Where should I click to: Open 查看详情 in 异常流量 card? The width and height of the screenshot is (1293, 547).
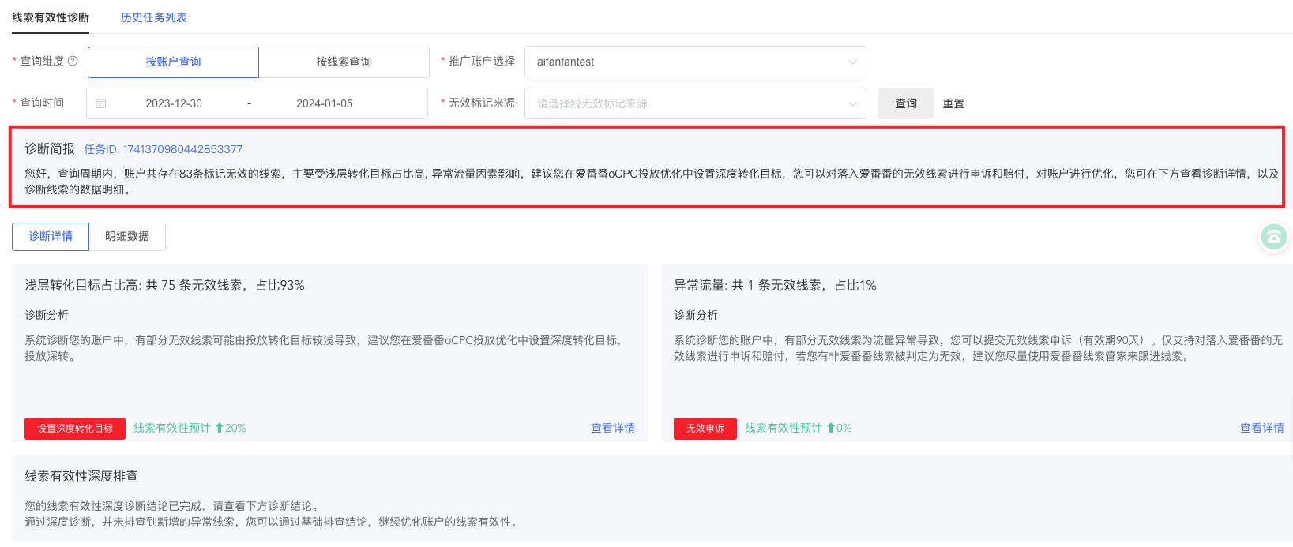[x=1261, y=428]
